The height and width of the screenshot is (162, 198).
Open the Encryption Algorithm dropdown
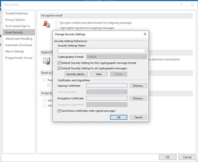point(125,105)
